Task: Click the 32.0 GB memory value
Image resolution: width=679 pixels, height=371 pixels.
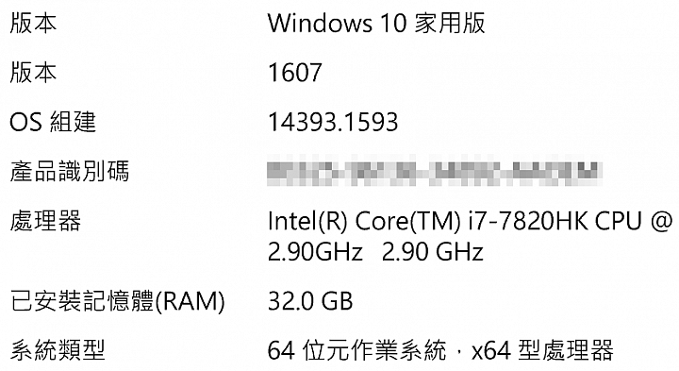Action: pyautogui.click(x=310, y=301)
